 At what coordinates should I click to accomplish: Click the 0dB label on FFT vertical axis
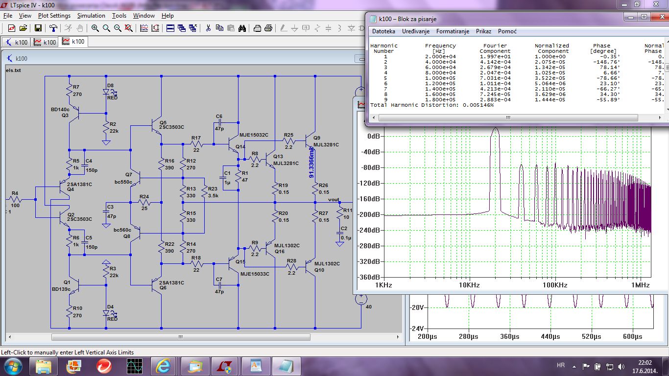point(374,136)
